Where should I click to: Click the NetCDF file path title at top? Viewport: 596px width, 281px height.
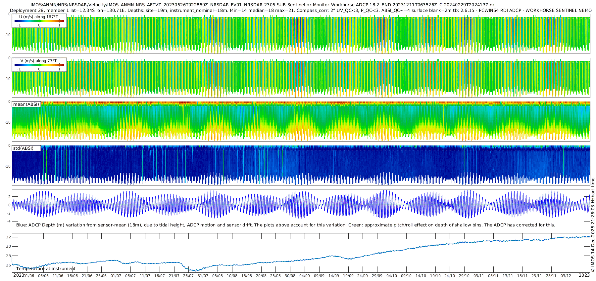[x=263, y=5]
